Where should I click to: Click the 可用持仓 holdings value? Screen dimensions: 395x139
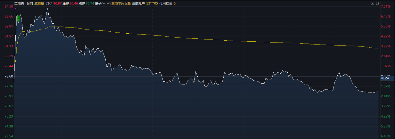click(x=174, y=3)
